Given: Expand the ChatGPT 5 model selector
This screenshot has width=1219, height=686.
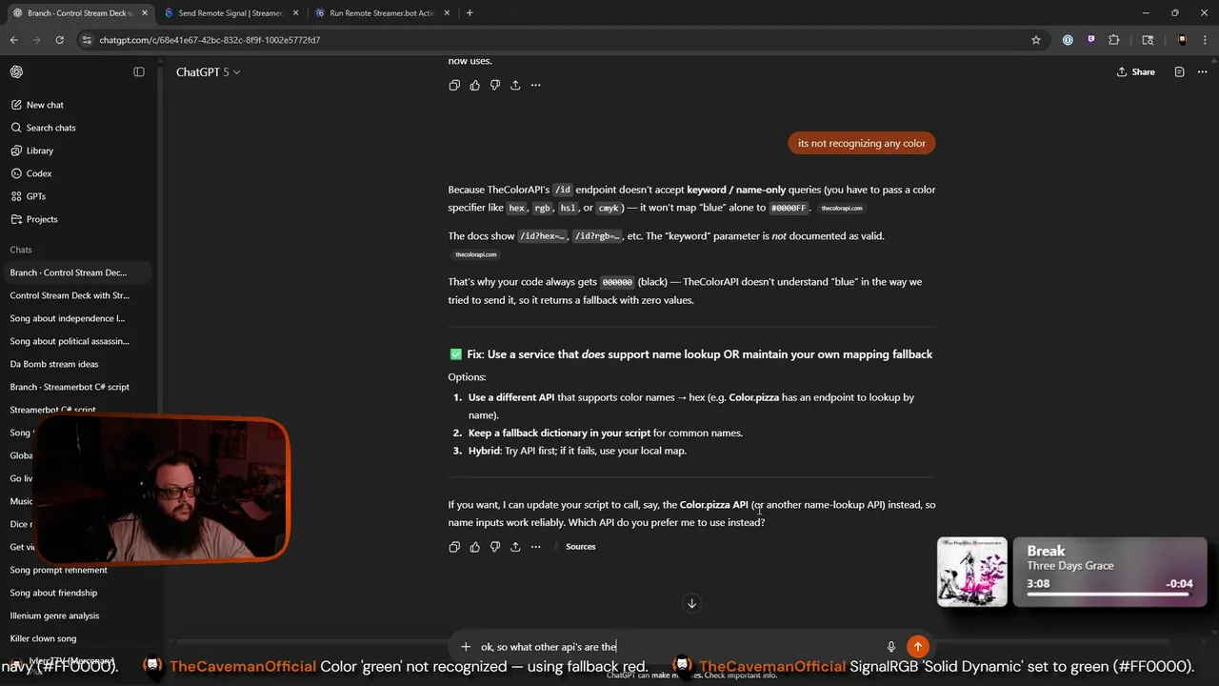Looking at the screenshot, I should pyautogui.click(x=208, y=71).
